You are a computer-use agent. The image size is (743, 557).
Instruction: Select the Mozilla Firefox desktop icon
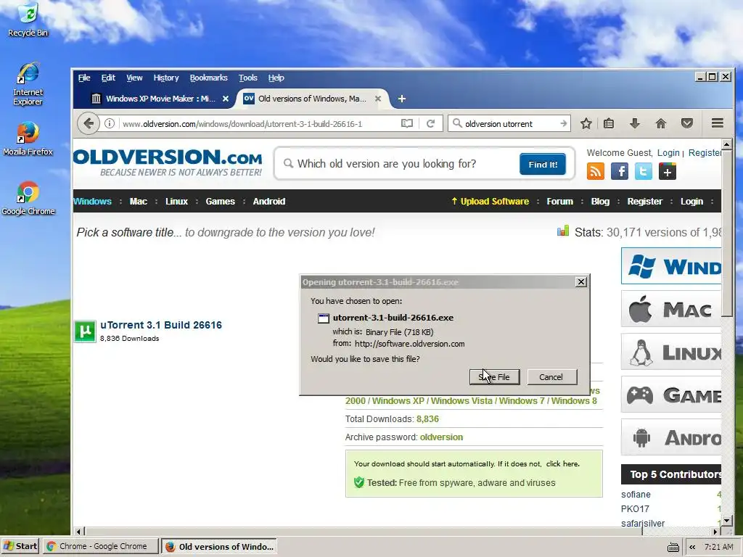tap(28, 139)
